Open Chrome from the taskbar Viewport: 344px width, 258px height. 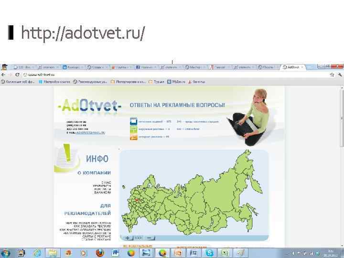tap(162, 253)
